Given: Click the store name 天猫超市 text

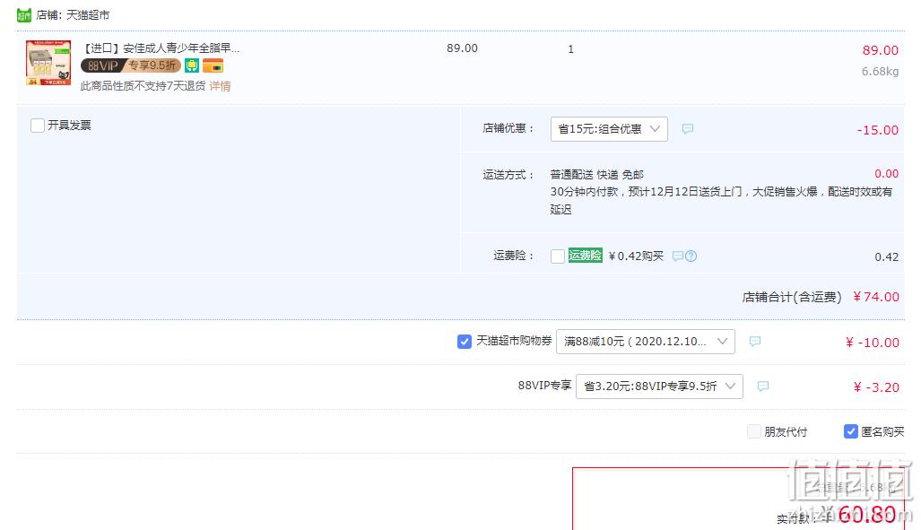Looking at the screenshot, I should tap(88, 15).
